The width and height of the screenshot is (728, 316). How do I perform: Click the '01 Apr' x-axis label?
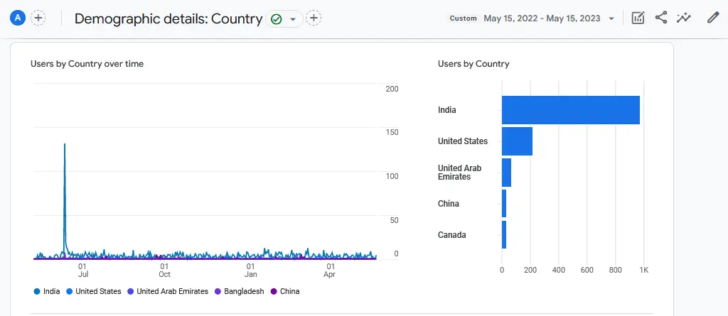pyautogui.click(x=330, y=271)
